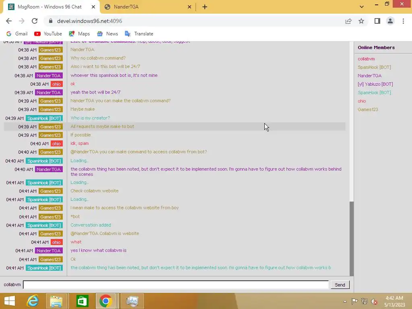Click the muted speaker tray icon

pos(374,301)
